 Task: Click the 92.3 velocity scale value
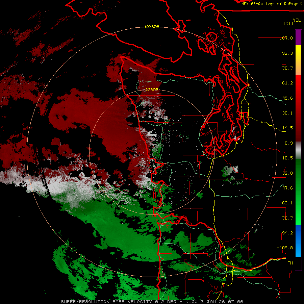(287, 53)
